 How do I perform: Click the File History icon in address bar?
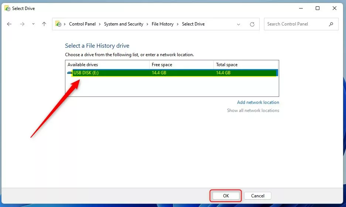point(58,24)
